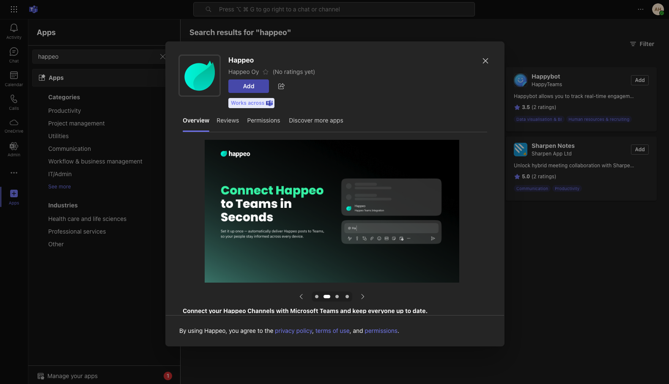The image size is (669, 384).
Task: Select Workflow & business management category
Action: click(x=95, y=161)
